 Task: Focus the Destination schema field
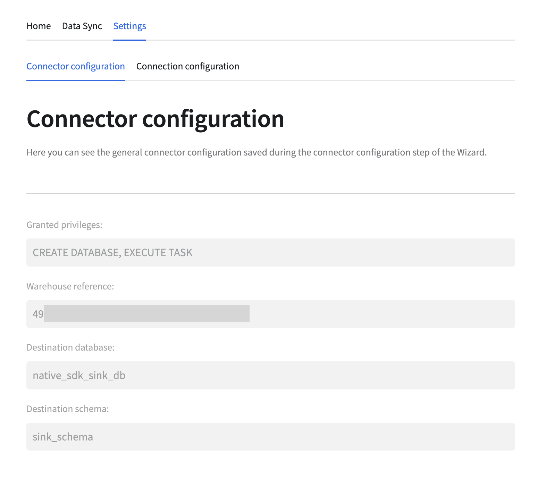point(270,437)
